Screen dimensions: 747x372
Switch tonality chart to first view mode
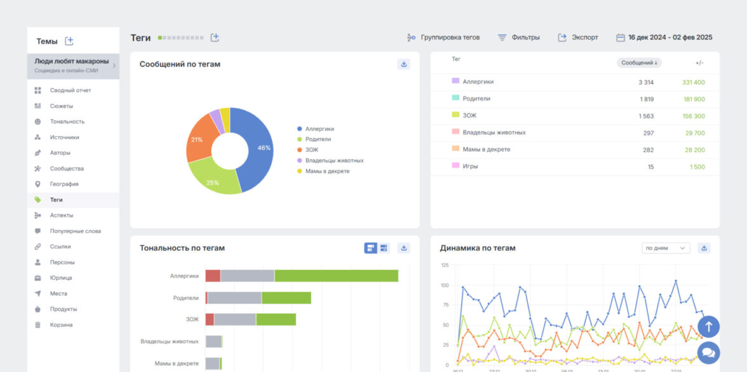pos(370,248)
